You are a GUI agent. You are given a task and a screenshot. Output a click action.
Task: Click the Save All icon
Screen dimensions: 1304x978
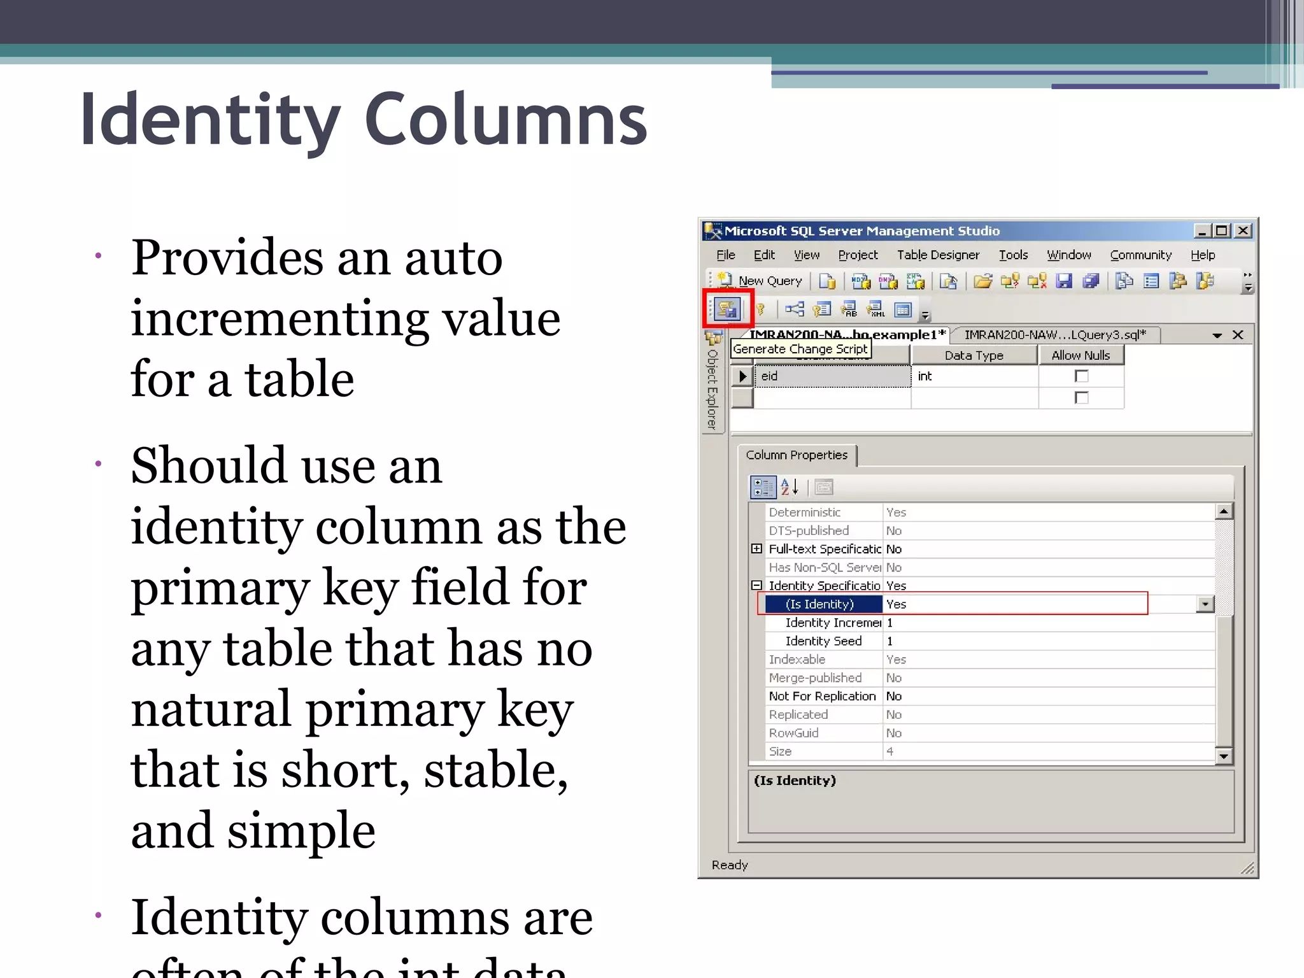pyautogui.click(x=1091, y=281)
